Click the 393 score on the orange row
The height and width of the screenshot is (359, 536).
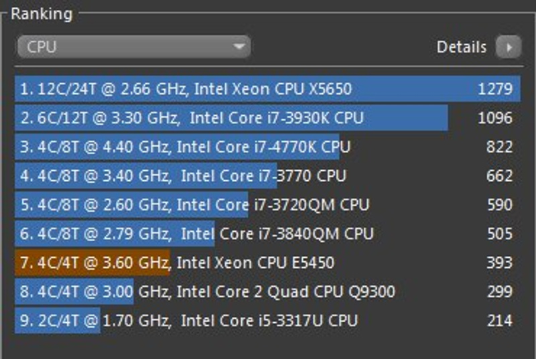499,263
